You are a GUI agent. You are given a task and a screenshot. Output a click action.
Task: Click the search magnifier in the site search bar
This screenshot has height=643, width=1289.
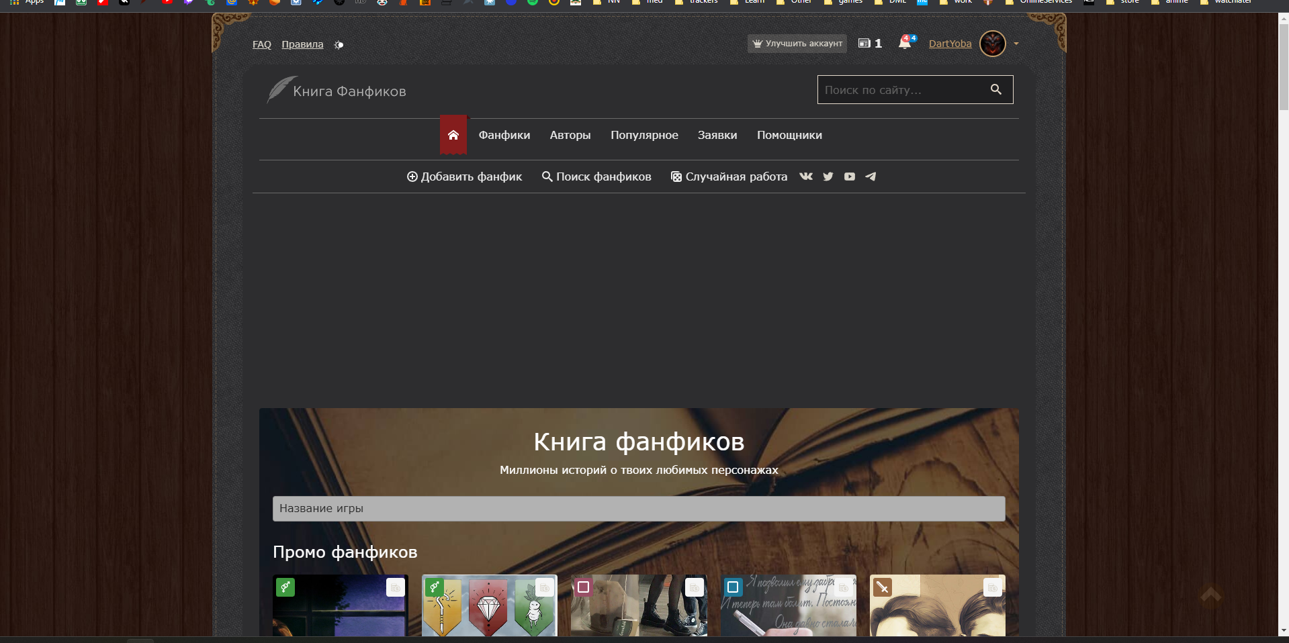tap(995, 89)
